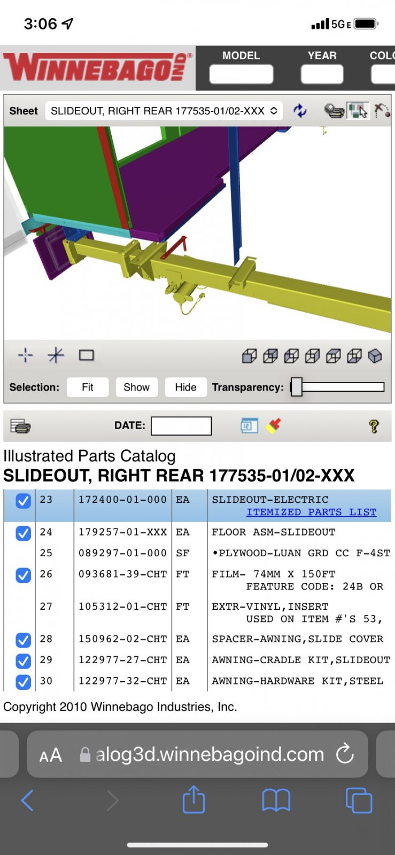Click part number 093681-39-CHT

122,574
